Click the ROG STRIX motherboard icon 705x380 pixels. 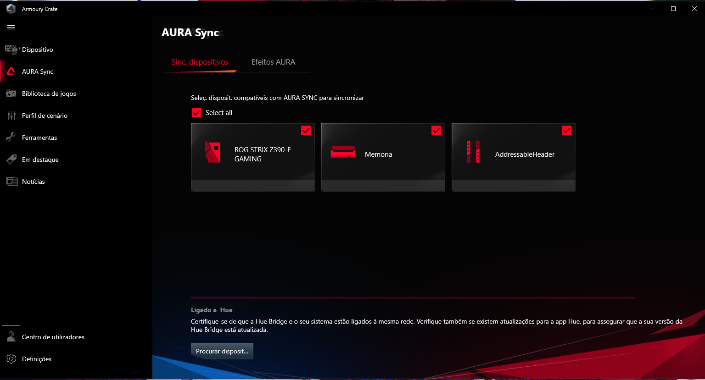point(213,152)
